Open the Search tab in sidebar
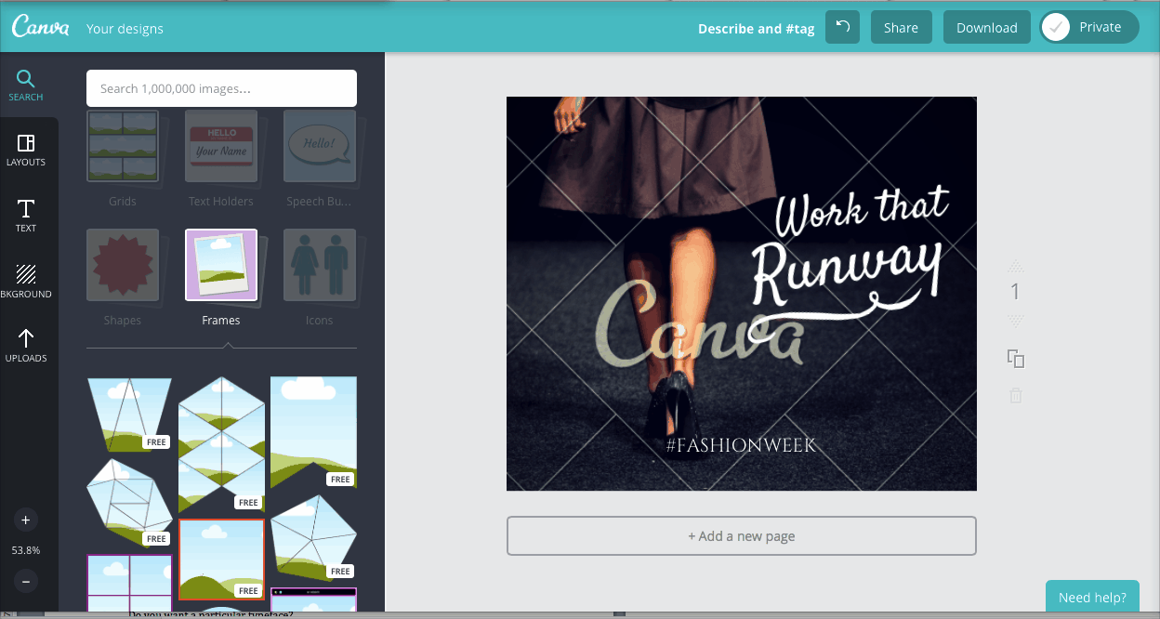 click(26, 85)
